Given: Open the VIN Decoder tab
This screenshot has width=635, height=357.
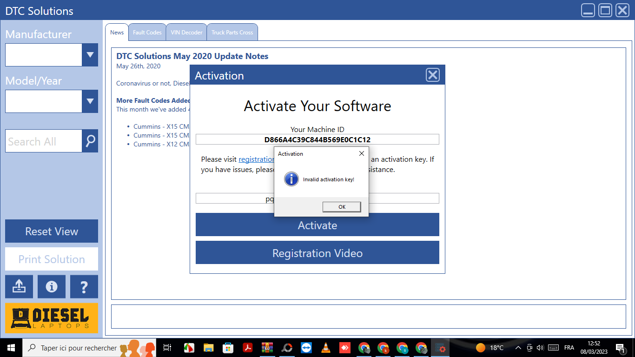Looking at the screenshot, I should (186, 33).
